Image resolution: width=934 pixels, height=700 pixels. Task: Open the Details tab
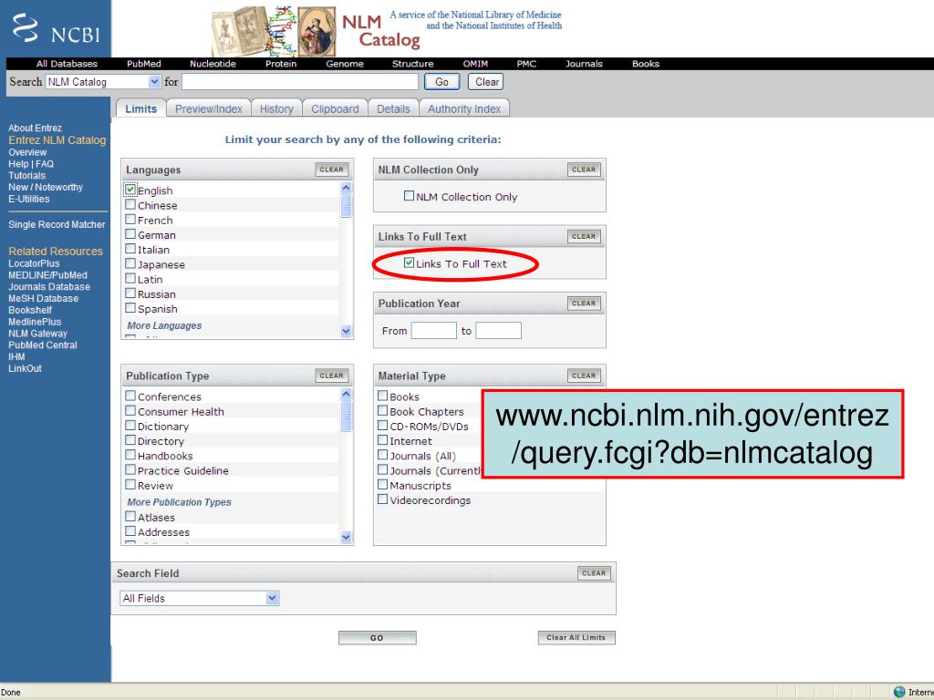click(393, 108)
